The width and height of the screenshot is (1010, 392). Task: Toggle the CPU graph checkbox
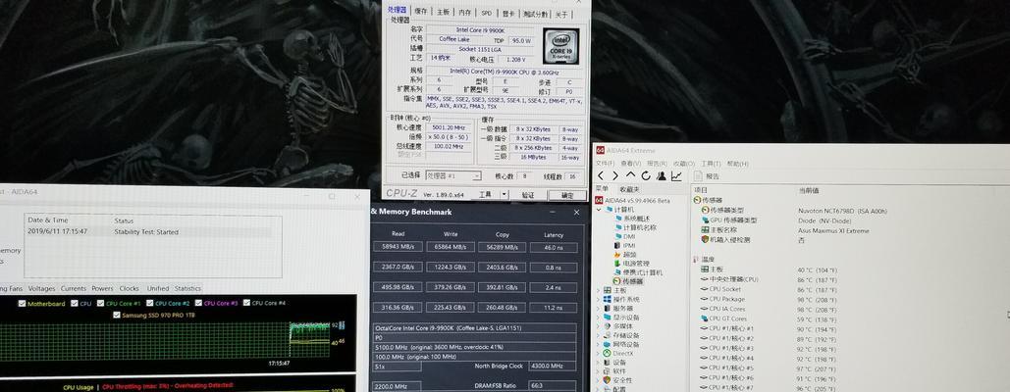pyautogui.click(x=74, y=304)
